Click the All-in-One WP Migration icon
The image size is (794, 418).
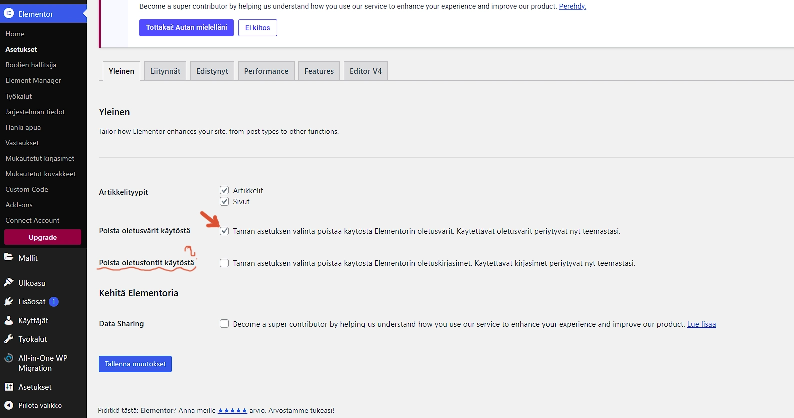tap(9, 358)
